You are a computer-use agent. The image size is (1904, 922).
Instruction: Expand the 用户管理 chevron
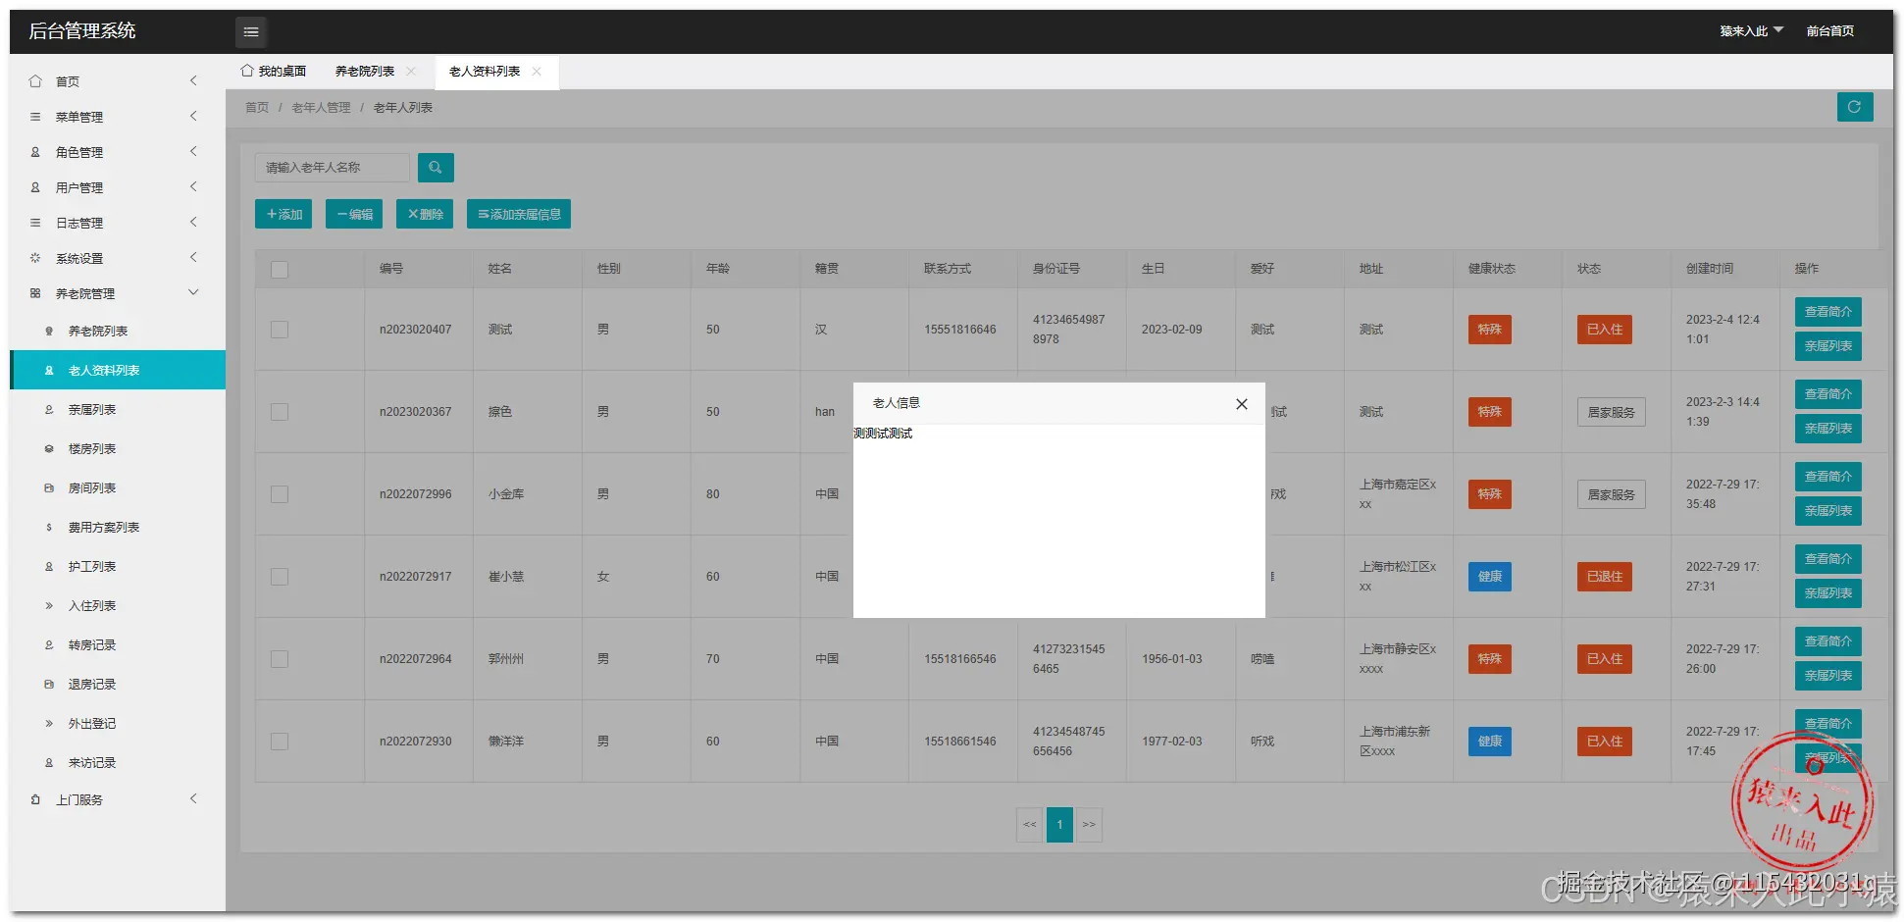(193, 186)
